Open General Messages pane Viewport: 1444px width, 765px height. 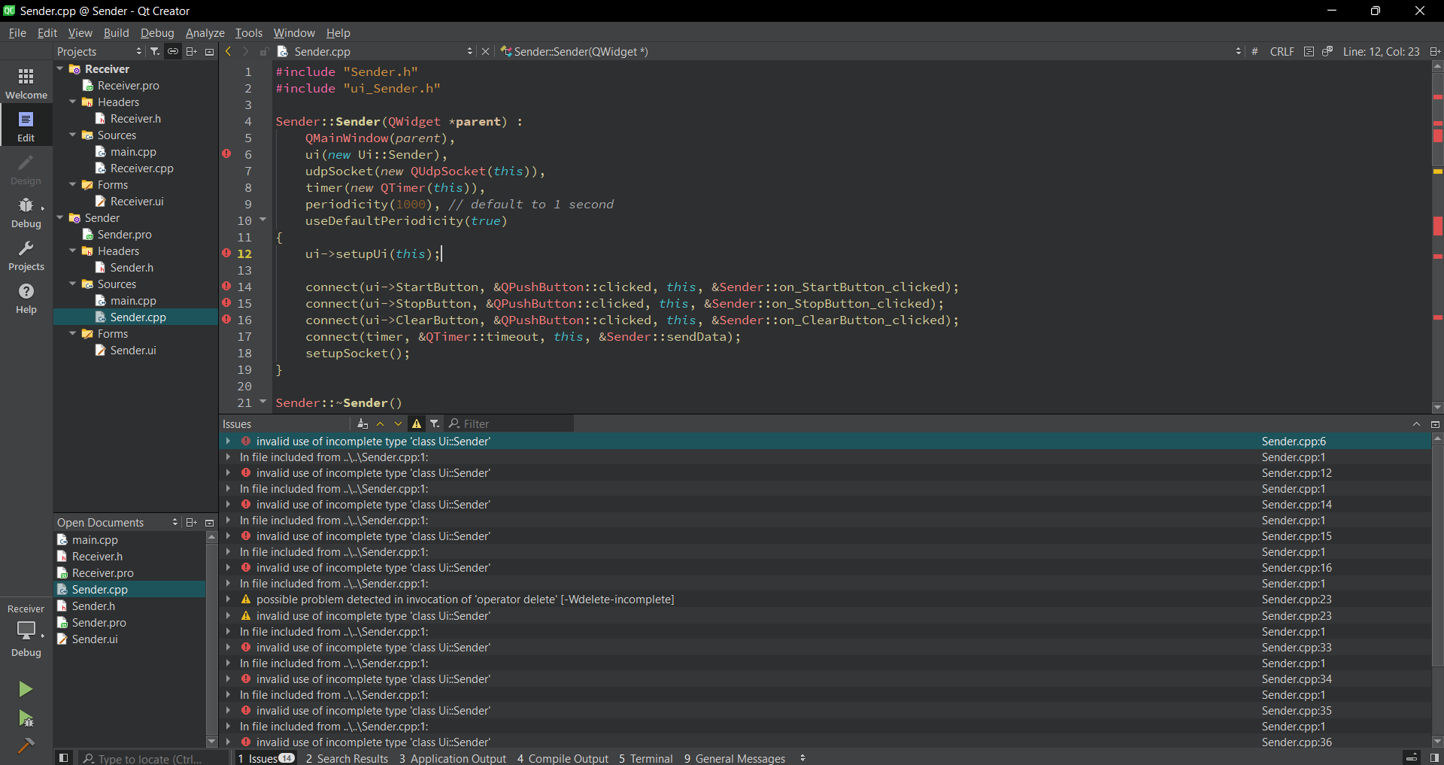[735, 758]
